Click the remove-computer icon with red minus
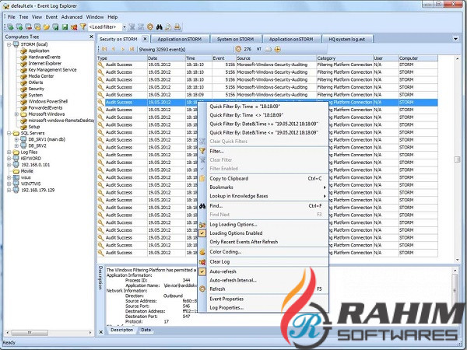467x350 pixels. point(29,27)
